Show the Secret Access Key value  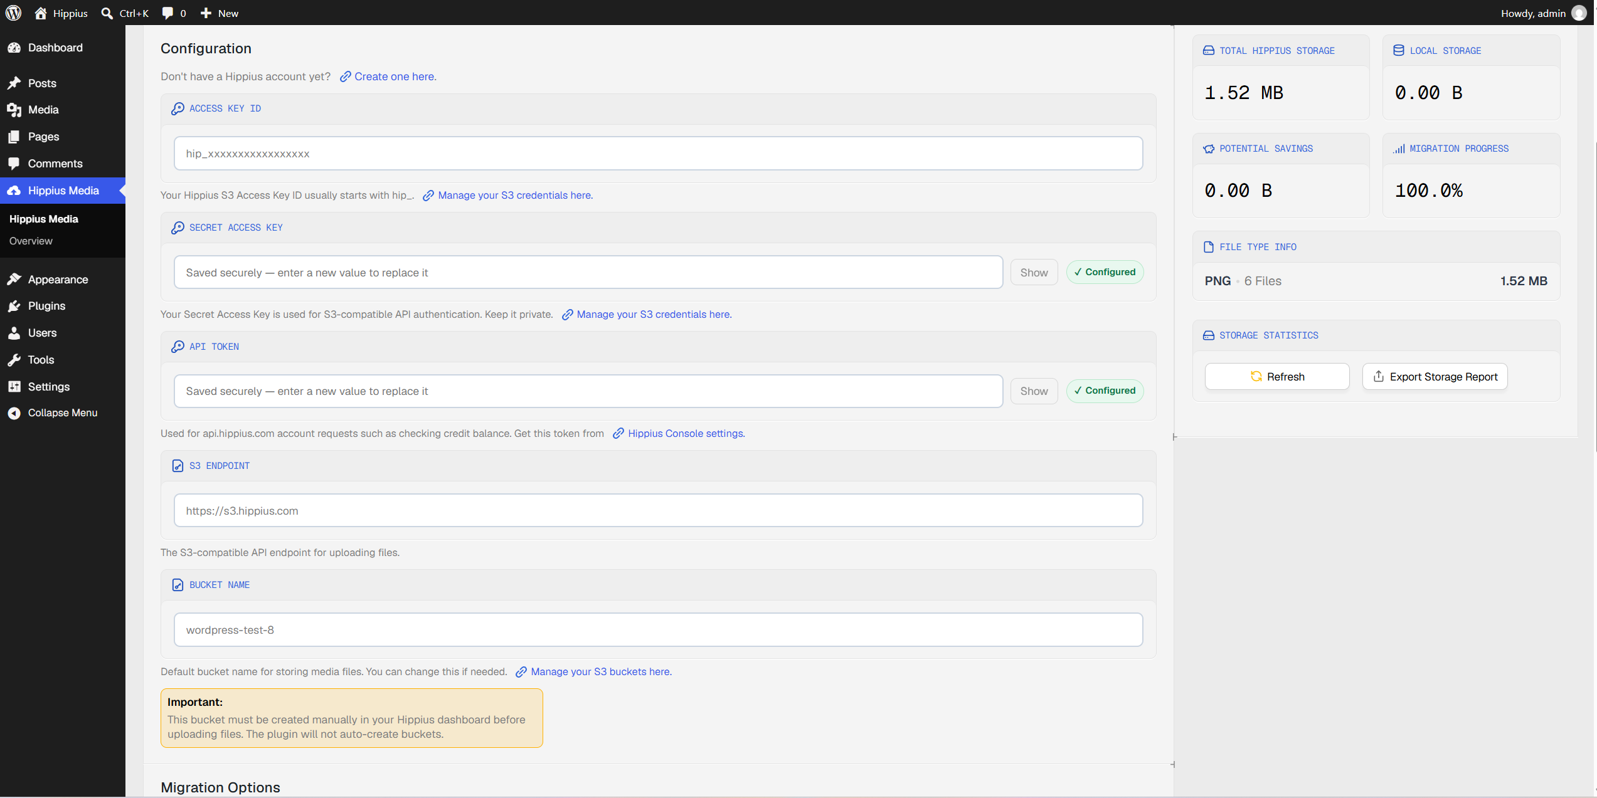pyautogui.click(x=1034, y=273)
